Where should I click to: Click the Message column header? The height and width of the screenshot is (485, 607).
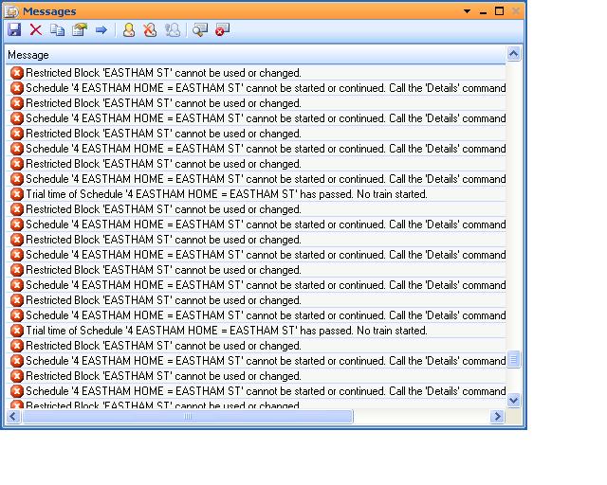click(254, 55)
